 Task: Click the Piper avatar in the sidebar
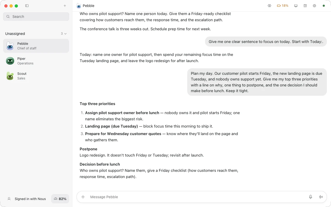pyautogui.click(x=10, y=61)
